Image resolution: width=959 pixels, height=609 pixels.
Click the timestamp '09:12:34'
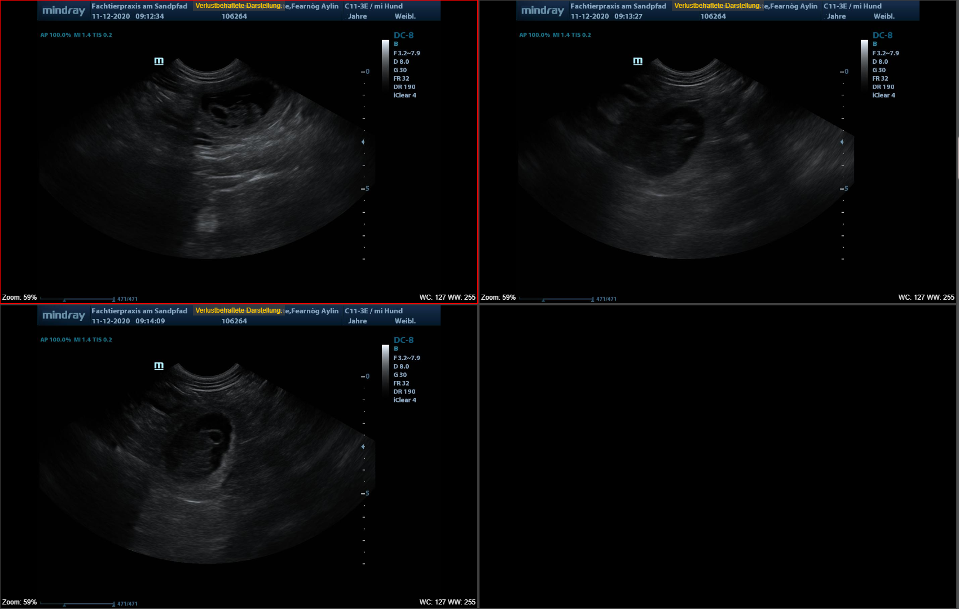point(149,16)
